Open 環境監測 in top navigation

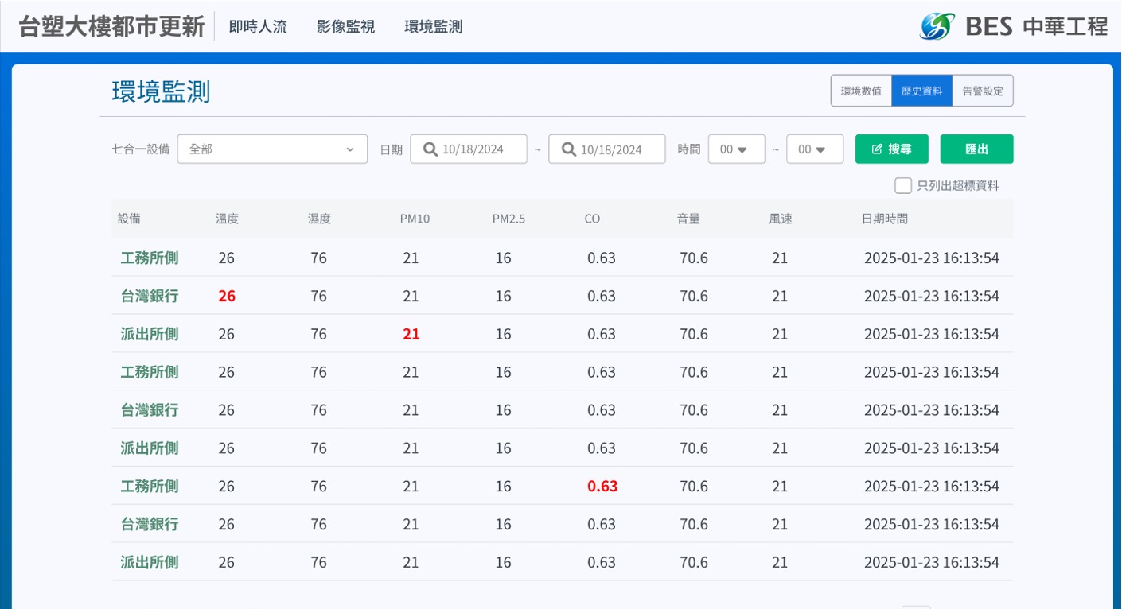click(x=433, y=26)
